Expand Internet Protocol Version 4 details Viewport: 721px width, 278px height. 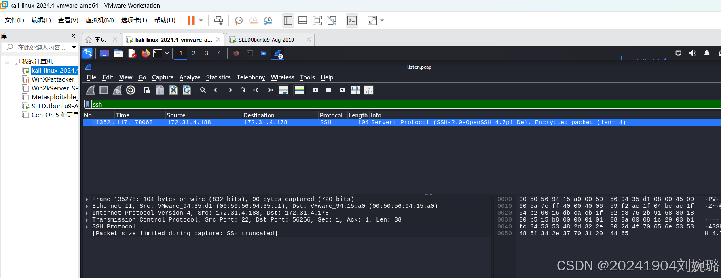(x=87, y=213)
